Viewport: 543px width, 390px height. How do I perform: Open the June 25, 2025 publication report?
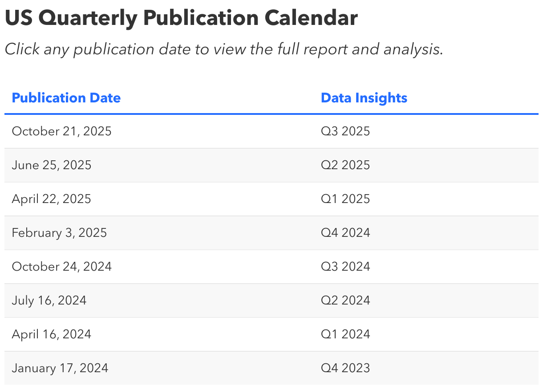pos(52,165)
